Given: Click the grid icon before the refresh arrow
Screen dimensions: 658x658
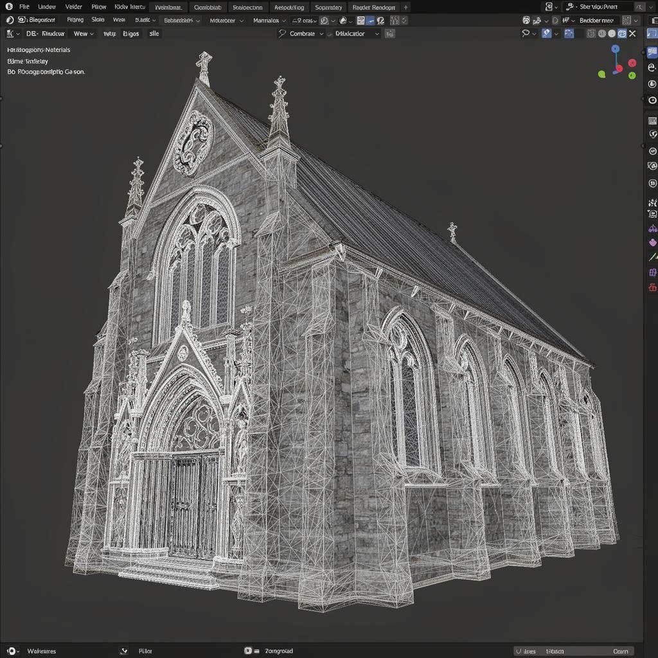Looking at the screenshot, I should (x=395, y=20).
